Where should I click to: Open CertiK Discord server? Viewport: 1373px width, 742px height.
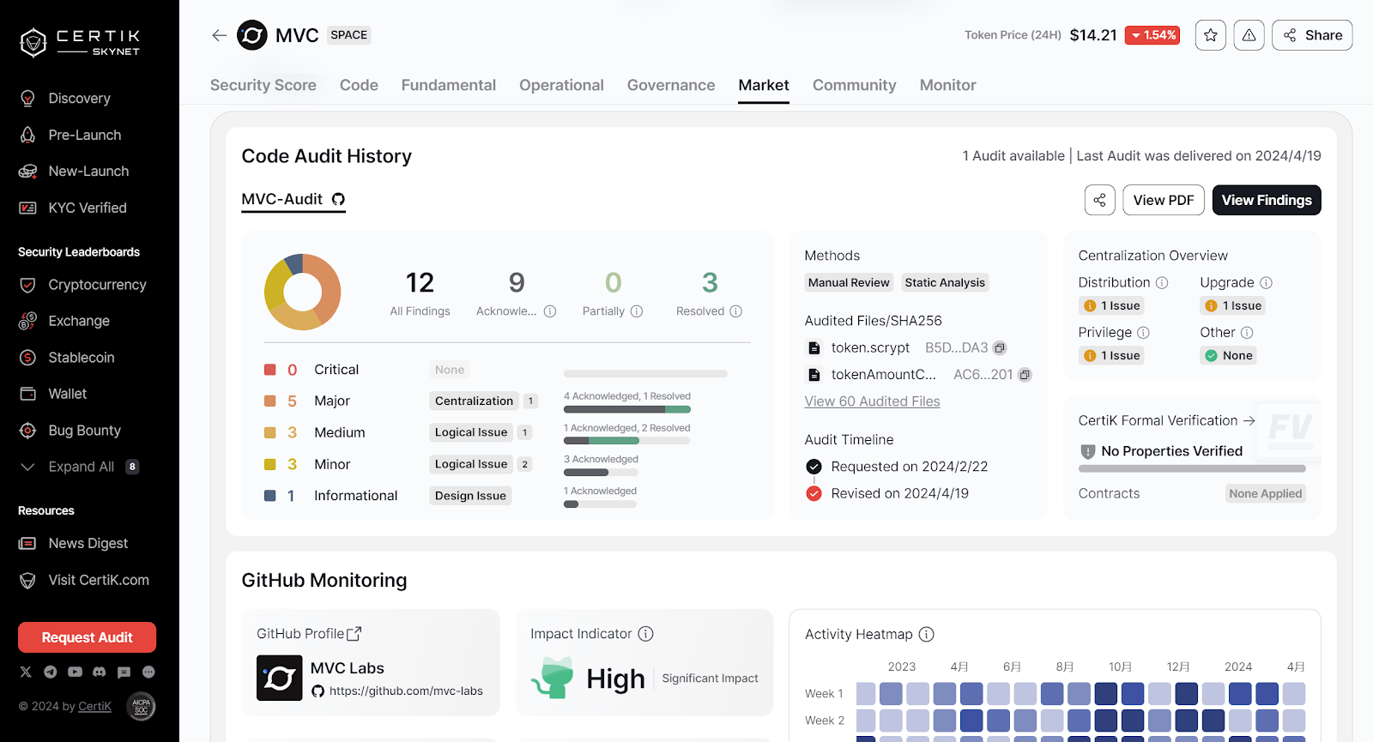tap(100, 672)
